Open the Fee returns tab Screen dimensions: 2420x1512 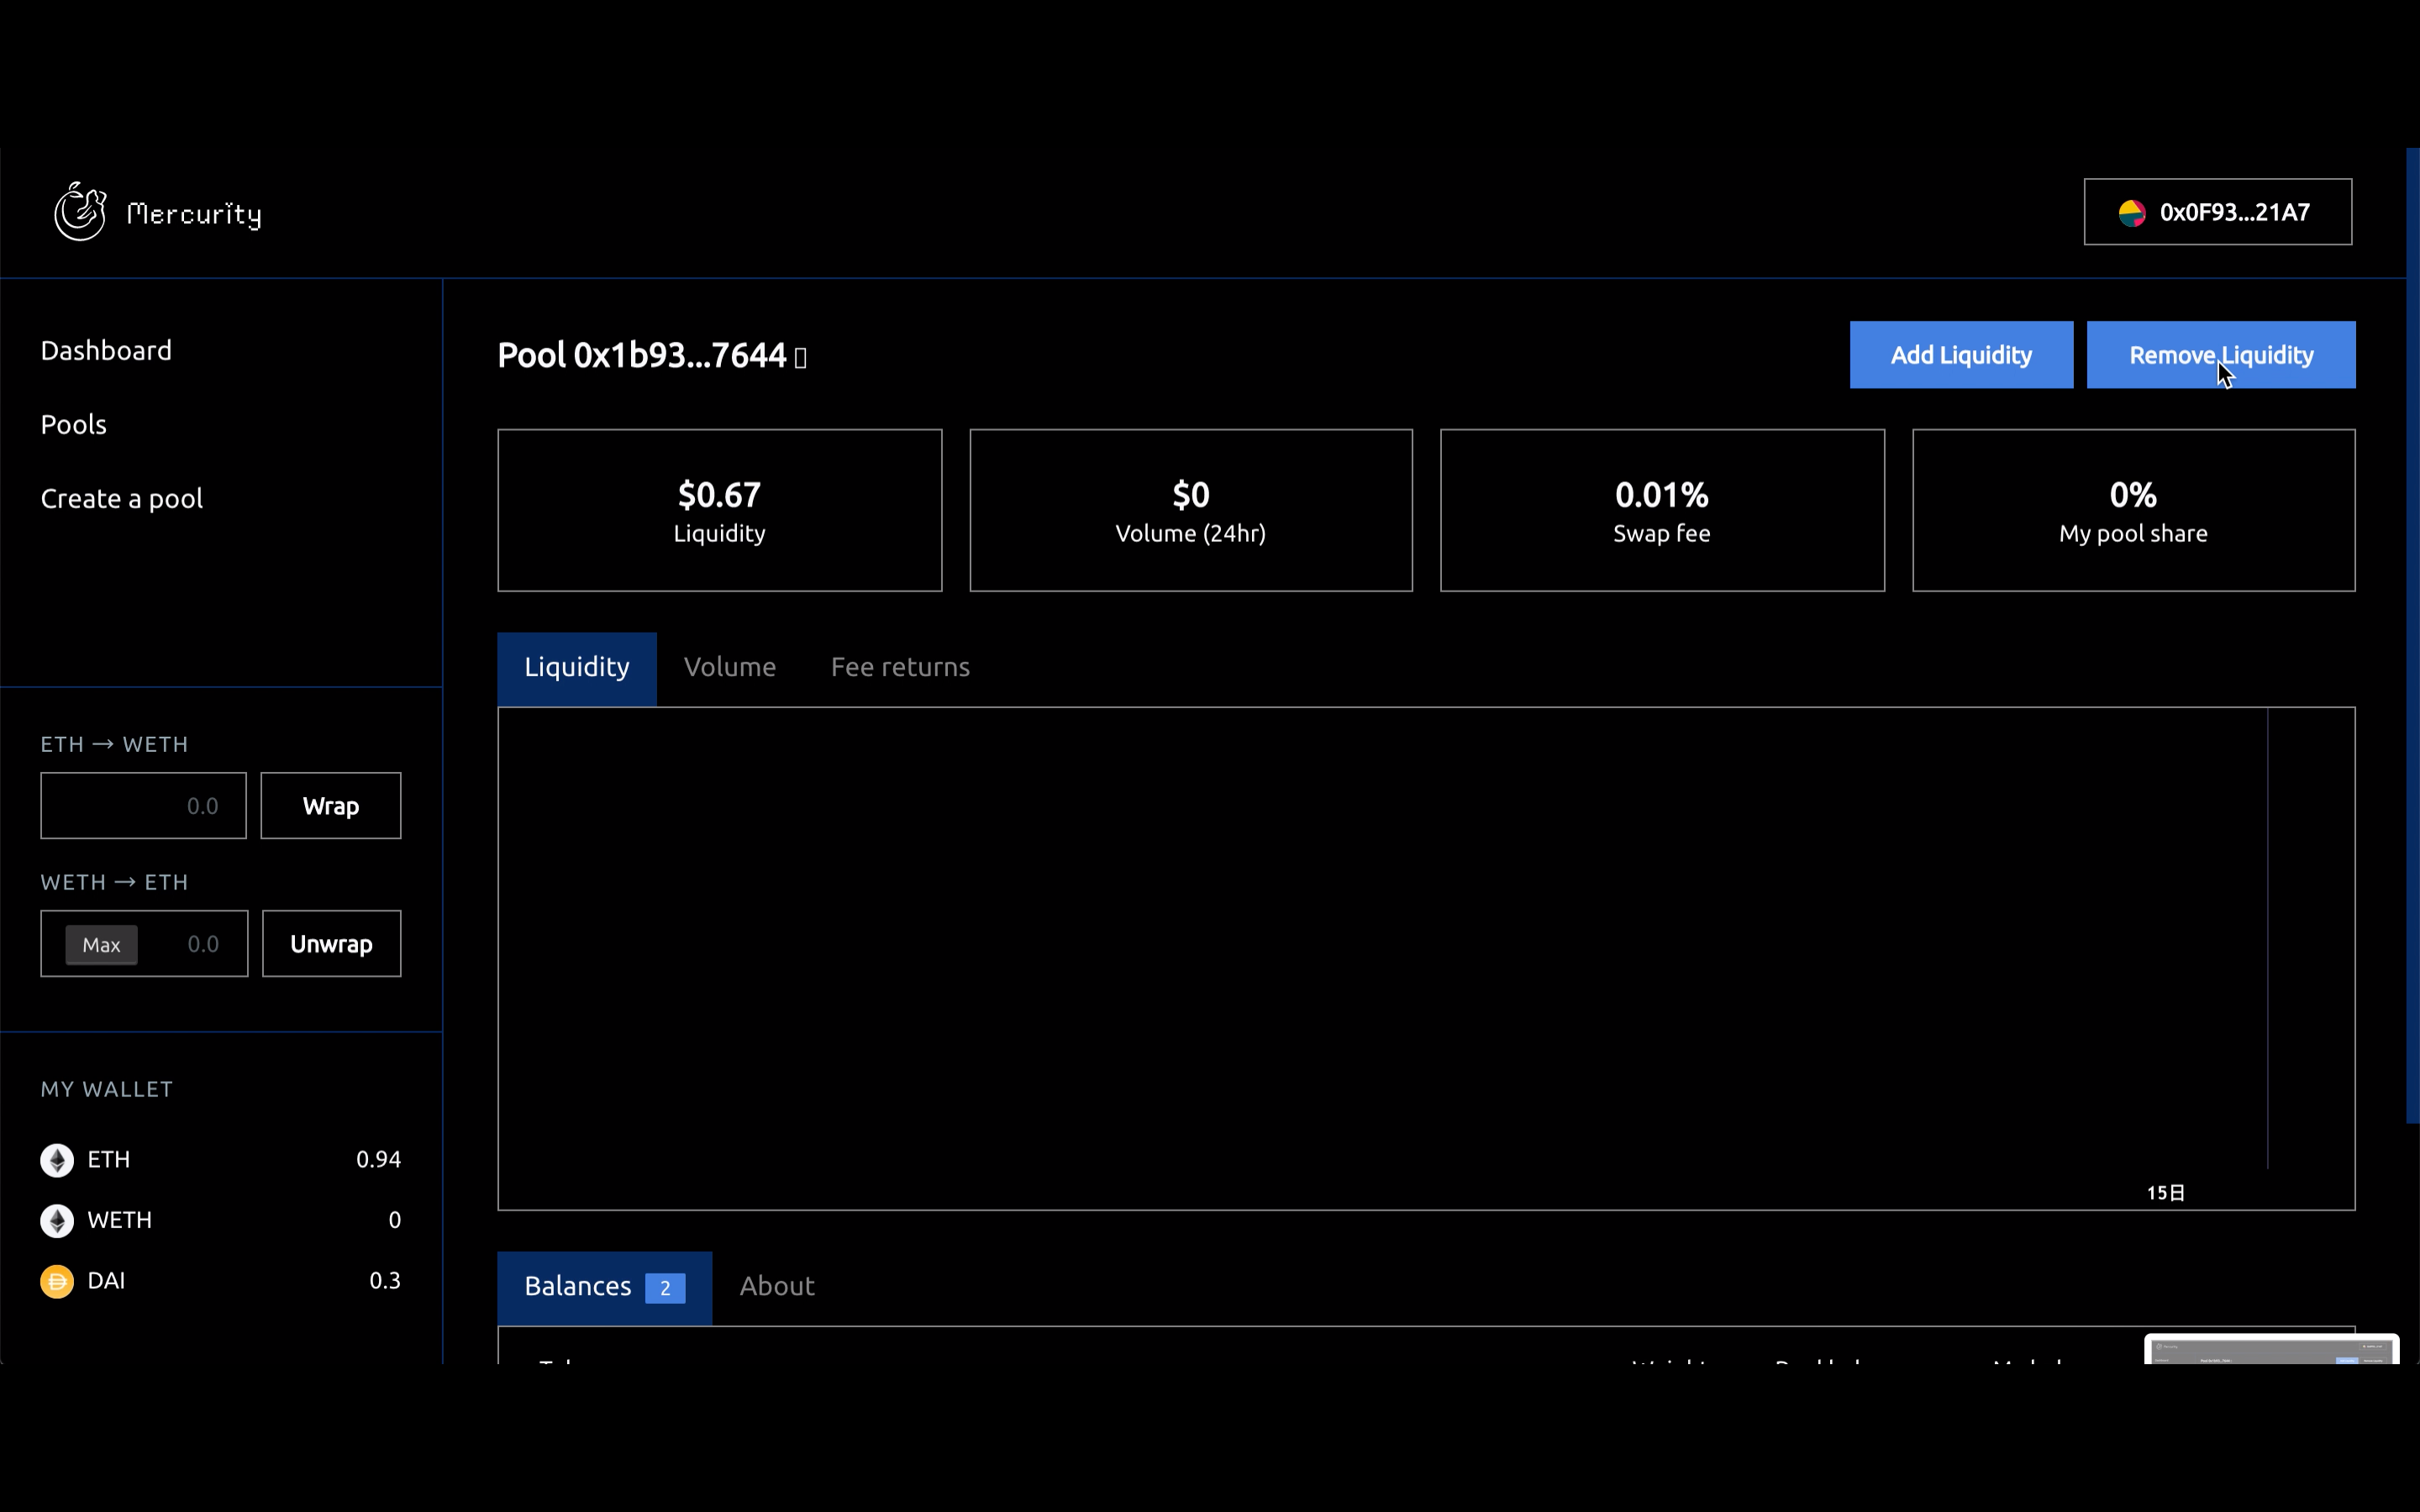[x=899, y=667]
